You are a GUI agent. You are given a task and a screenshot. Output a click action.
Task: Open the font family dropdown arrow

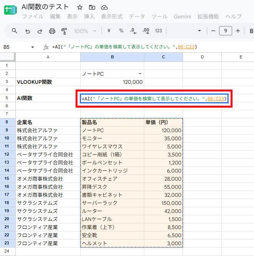coord(200,31)
